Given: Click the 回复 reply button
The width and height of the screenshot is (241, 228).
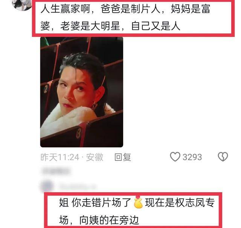Looking at the screenshot, I should pyautogui.click(x=123, y=157).
